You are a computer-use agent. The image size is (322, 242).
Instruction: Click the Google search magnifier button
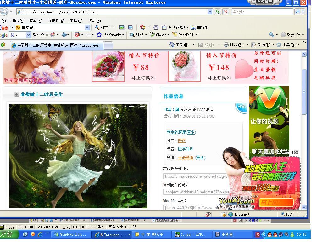[297, 12]
